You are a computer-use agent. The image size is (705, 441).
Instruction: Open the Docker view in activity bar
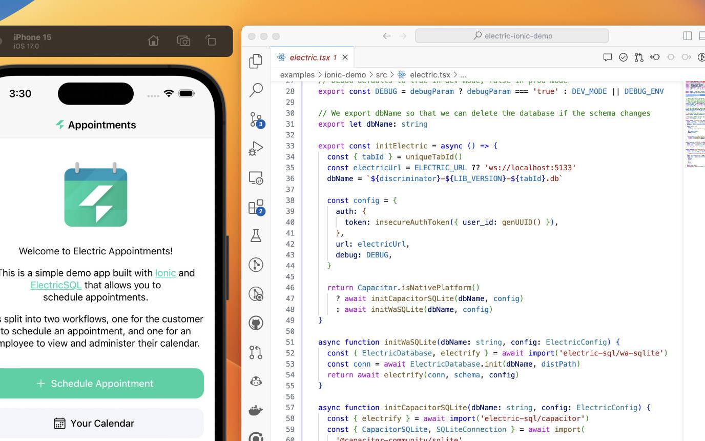pos(256,410)
